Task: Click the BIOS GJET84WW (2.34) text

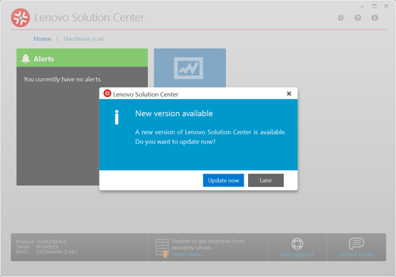Action: point(46,252)
